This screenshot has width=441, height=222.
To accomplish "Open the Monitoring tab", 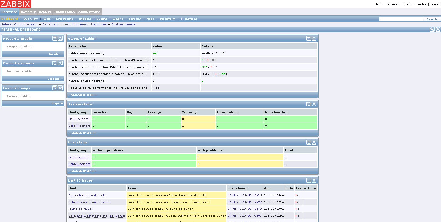I will click(x=9, y=12).
